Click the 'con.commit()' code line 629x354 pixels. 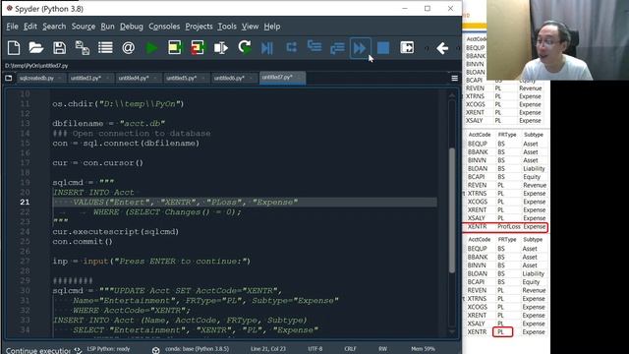click(x=83, y=242)
